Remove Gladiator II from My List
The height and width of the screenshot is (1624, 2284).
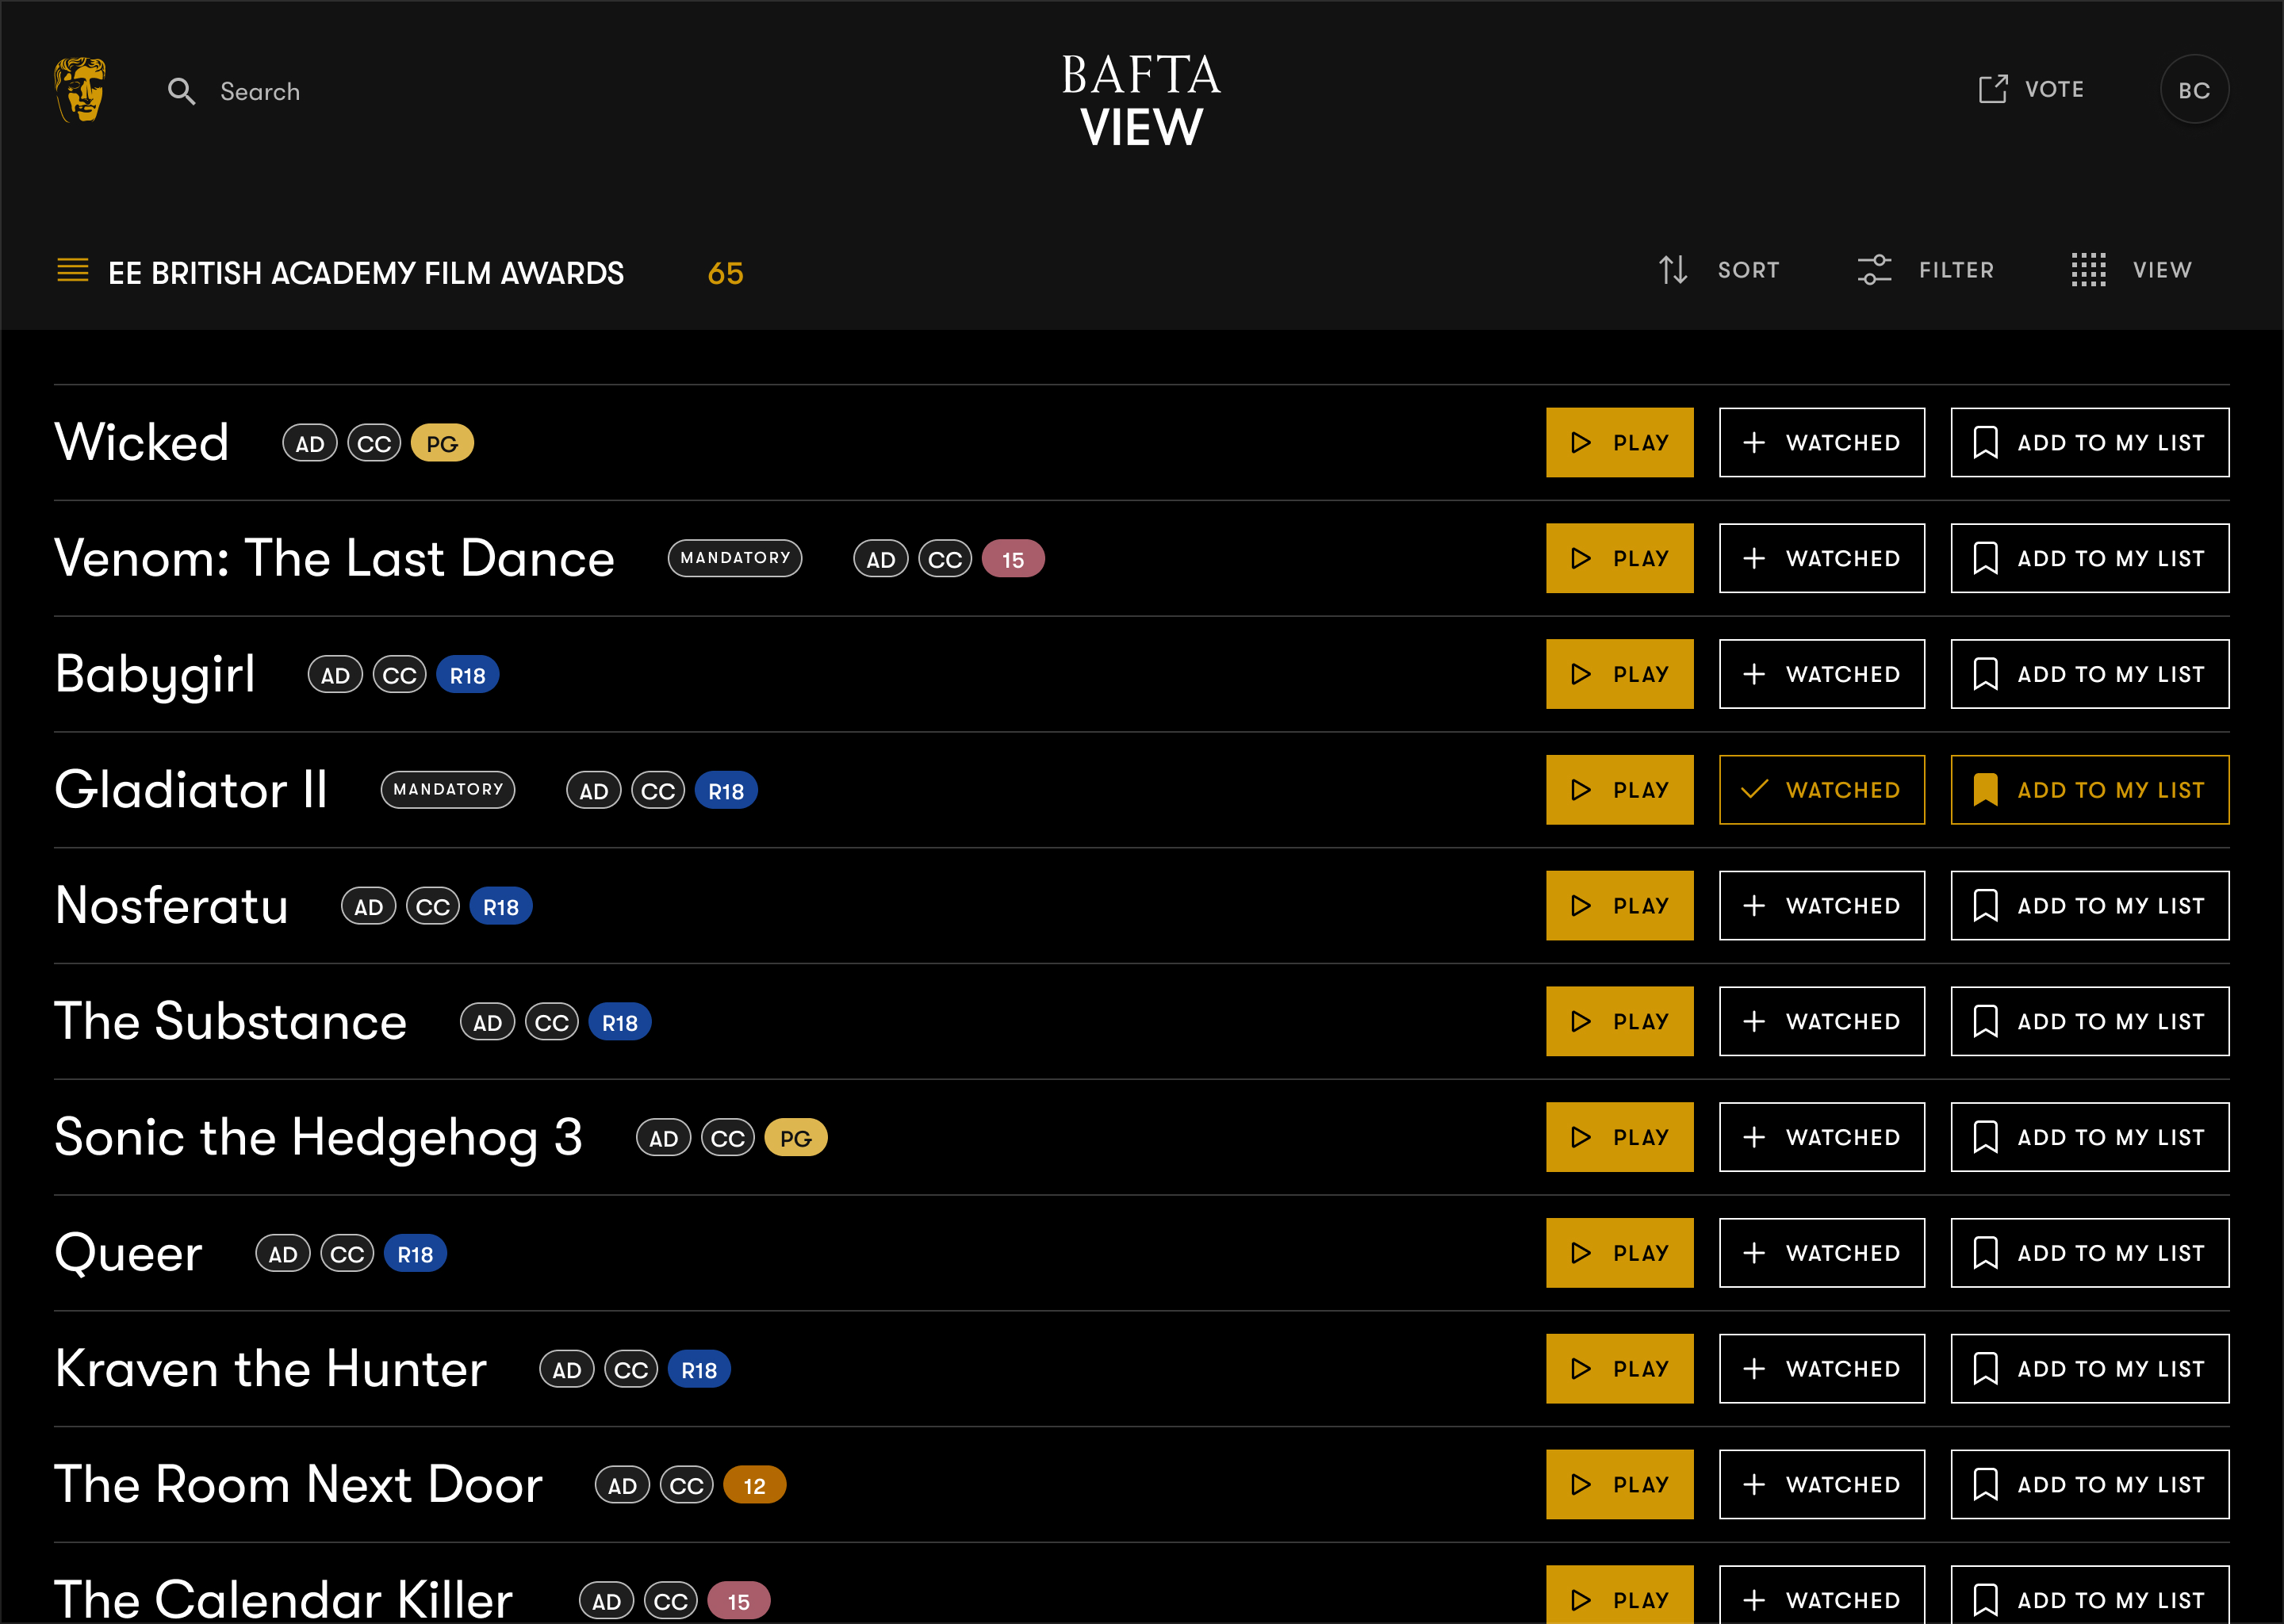point(2089,790)
